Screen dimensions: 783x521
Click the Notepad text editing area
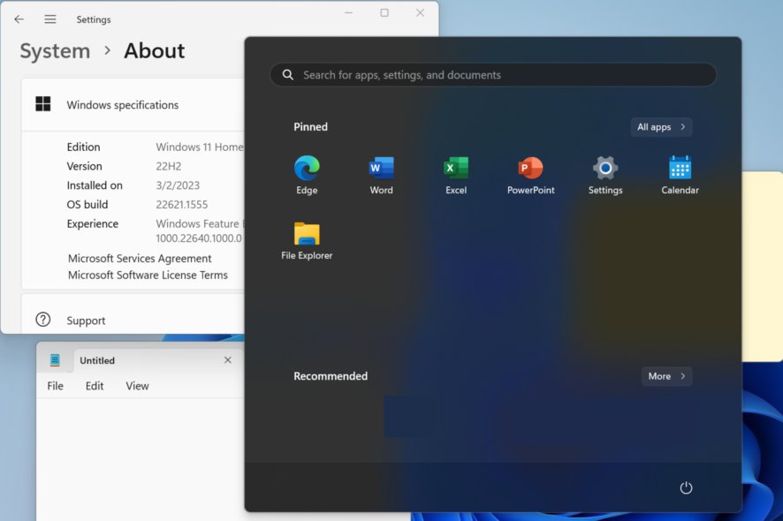(141, 459)
